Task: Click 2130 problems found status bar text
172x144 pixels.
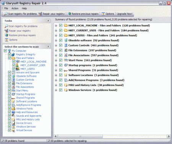Action: tap(13, 141)
